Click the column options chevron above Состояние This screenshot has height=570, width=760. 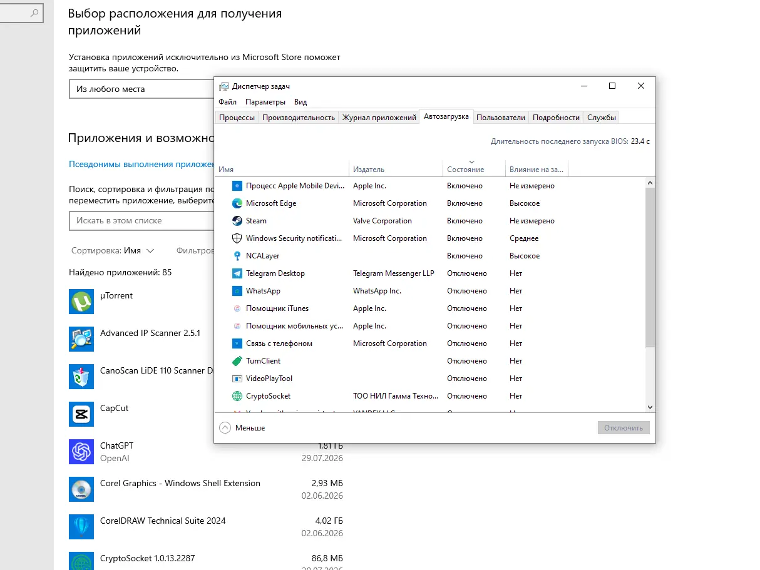coord(471,162)
